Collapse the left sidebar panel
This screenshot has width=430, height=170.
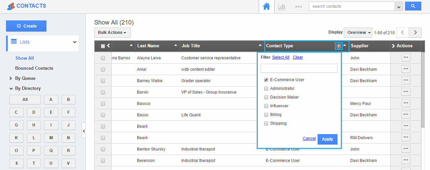point(84,131)
